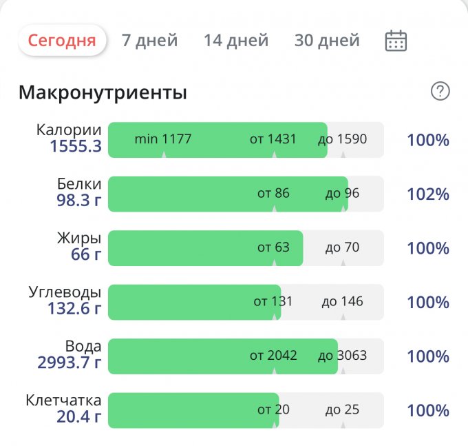Click the Углеводы progress bar
Screen dimensions: 468x446
tap(246, 302)
